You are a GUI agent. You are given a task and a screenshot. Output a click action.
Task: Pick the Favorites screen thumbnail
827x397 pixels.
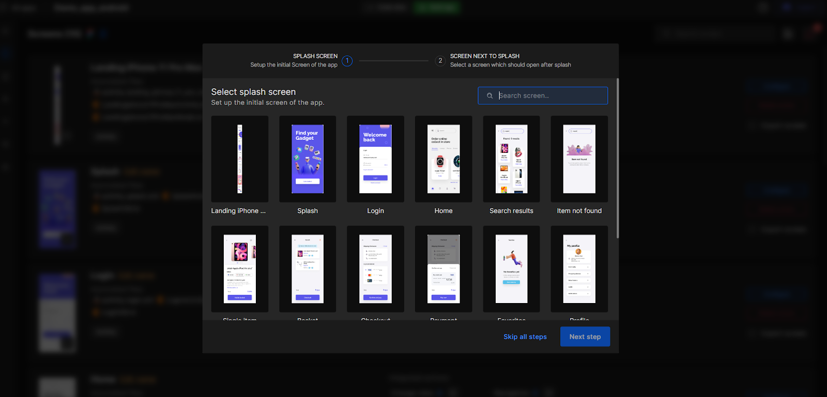[x=512, y=269]
